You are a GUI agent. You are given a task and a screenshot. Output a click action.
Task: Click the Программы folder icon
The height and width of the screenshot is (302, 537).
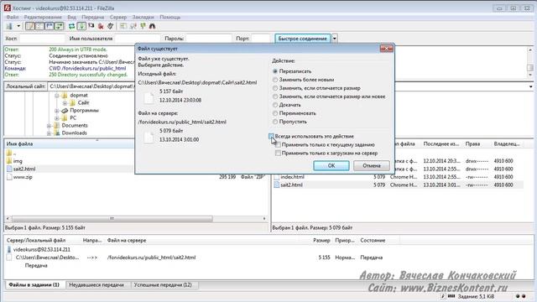coord(65,110)
